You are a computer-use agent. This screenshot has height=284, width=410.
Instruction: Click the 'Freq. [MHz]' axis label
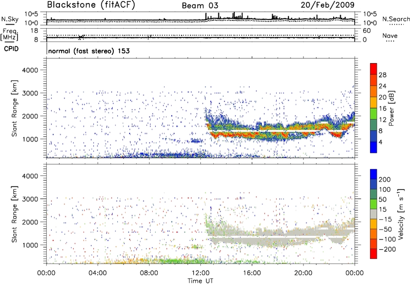click(x=9, y=34)
